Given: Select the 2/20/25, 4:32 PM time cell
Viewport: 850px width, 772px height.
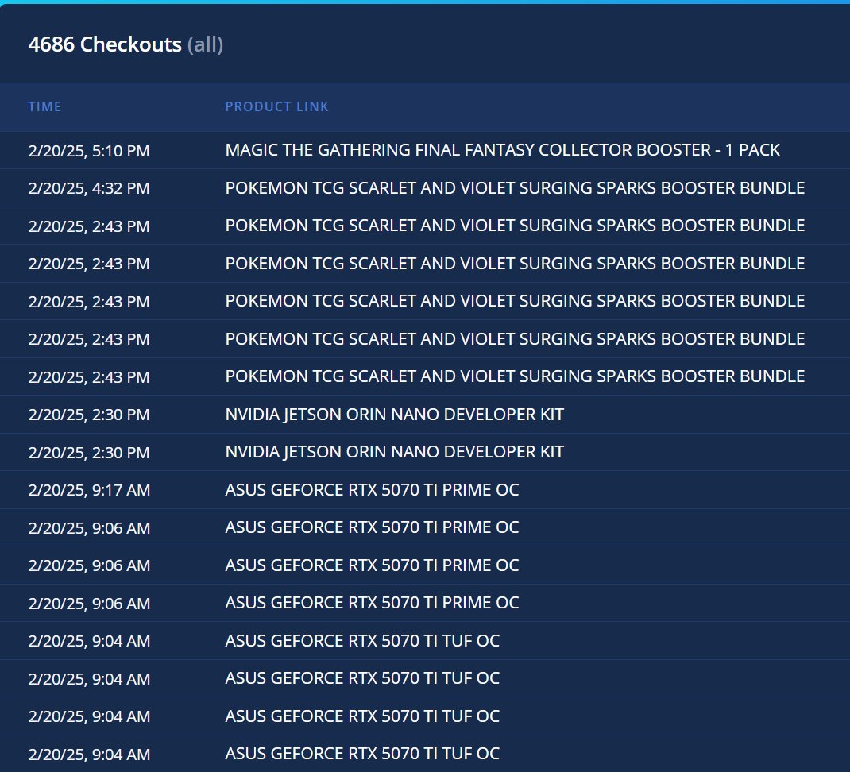Looking at the screenshot, I should tap(89, 188).
